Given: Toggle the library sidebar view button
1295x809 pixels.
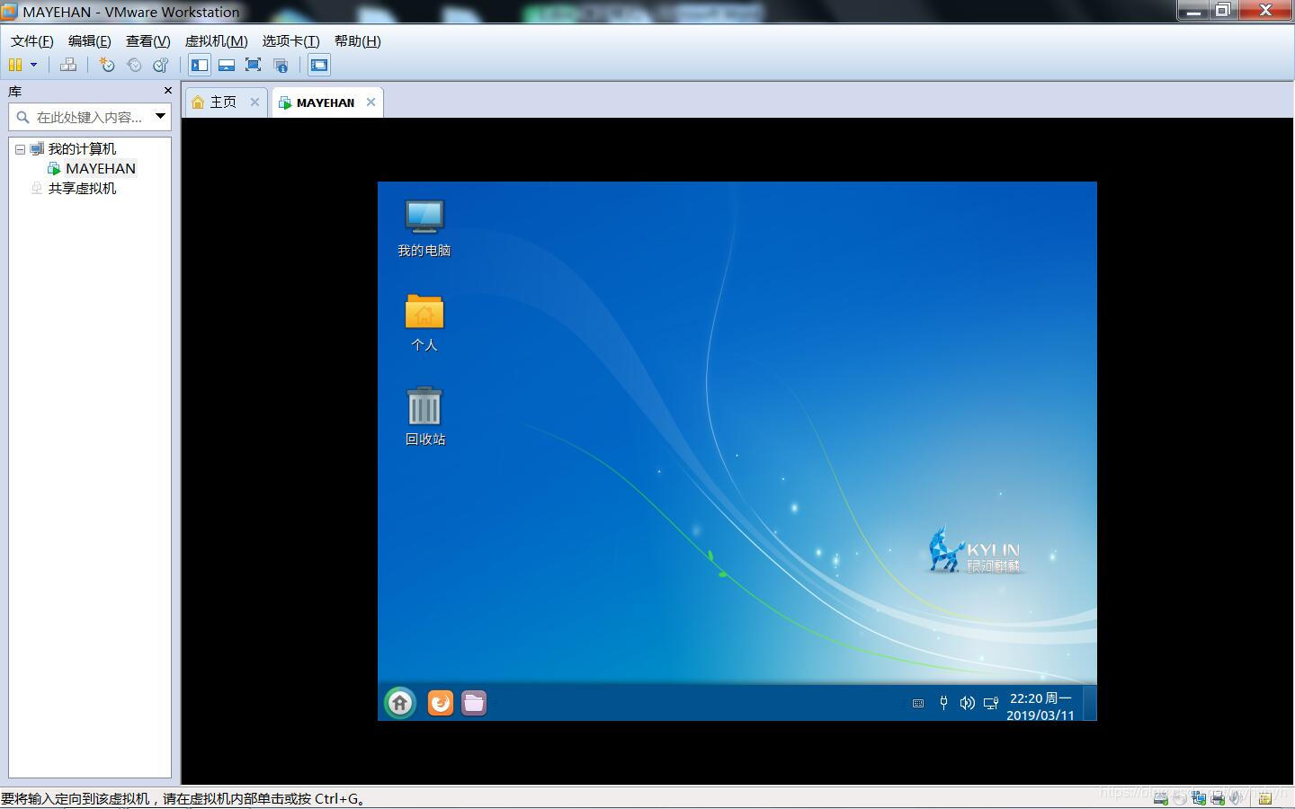Looking at the screenshot, I should pyautogui.click(x=200, y=65).
